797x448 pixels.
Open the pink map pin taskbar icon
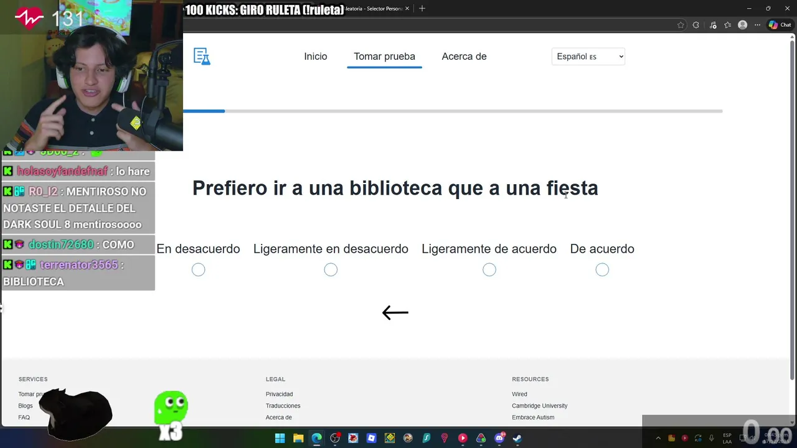(x=444, y=438)
